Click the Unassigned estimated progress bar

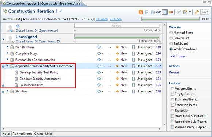(117, 37)
